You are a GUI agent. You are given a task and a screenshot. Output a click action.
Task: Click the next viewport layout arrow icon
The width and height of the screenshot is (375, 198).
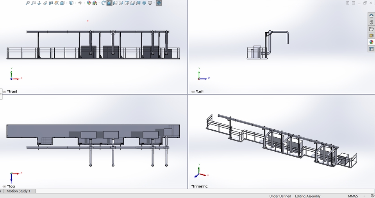(353, 3)
